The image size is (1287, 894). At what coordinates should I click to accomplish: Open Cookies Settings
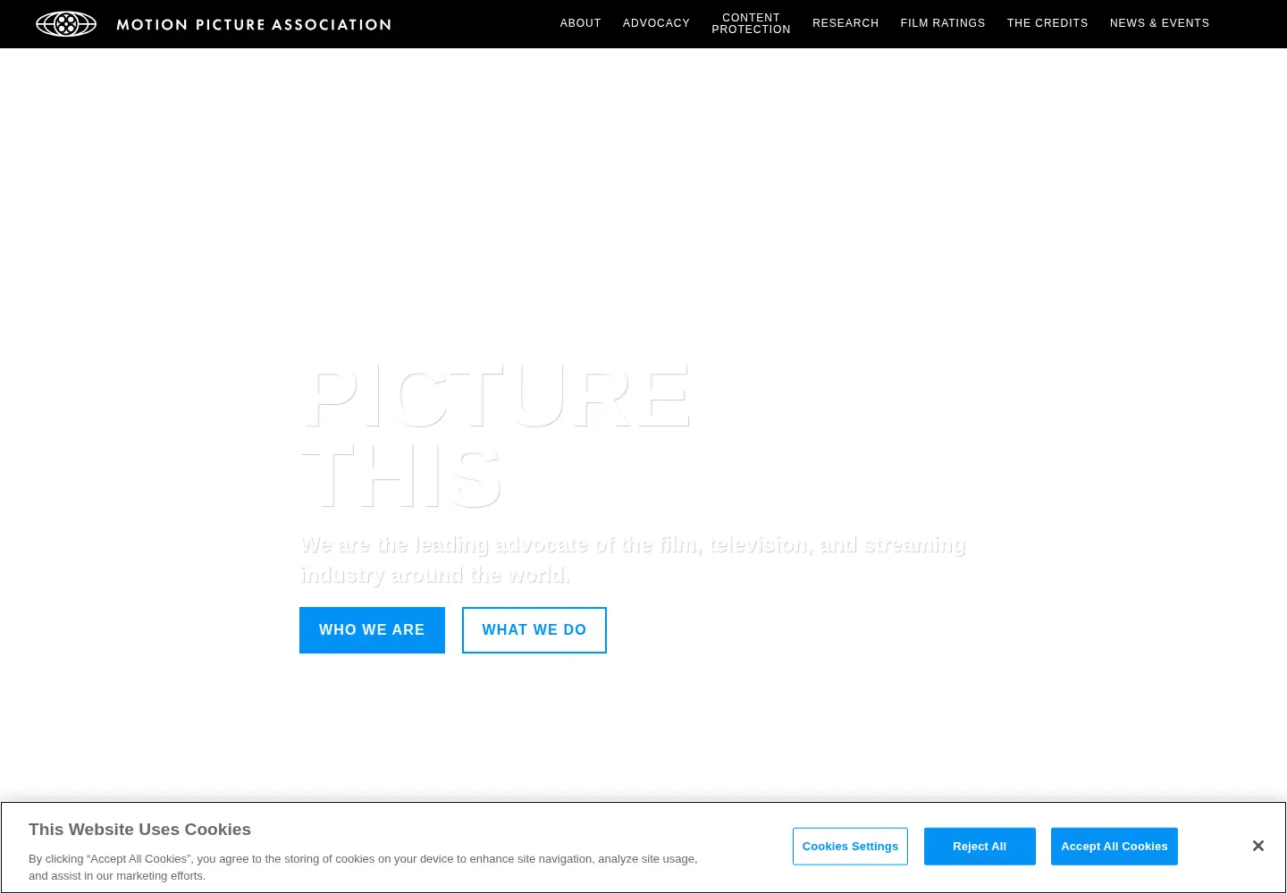click(850, 847)
